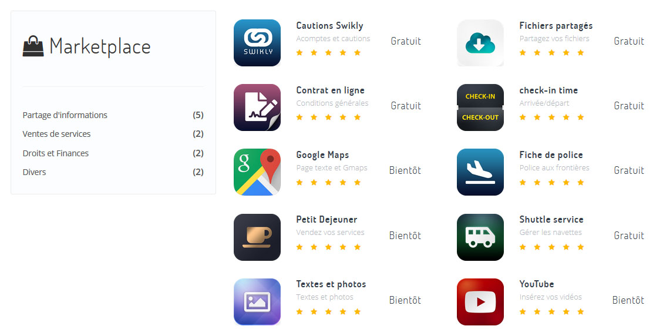This screenshot has height=336, width=663.
Task: Open the Cautions Swikly app icon
Action: [x=257, y=43]
